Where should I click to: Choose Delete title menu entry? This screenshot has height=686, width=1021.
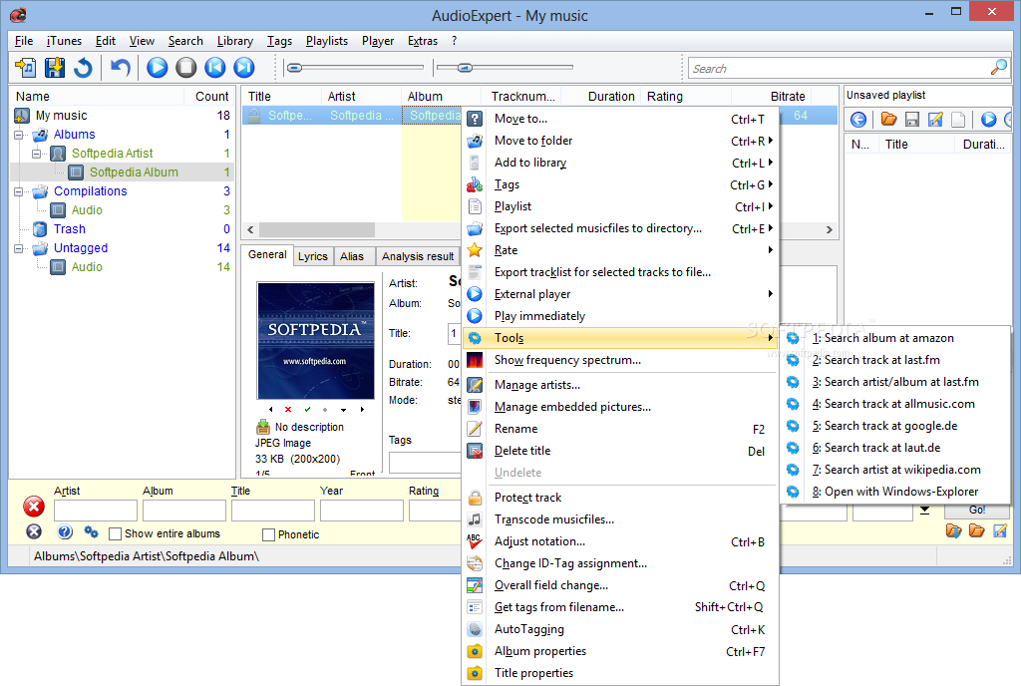618,451
